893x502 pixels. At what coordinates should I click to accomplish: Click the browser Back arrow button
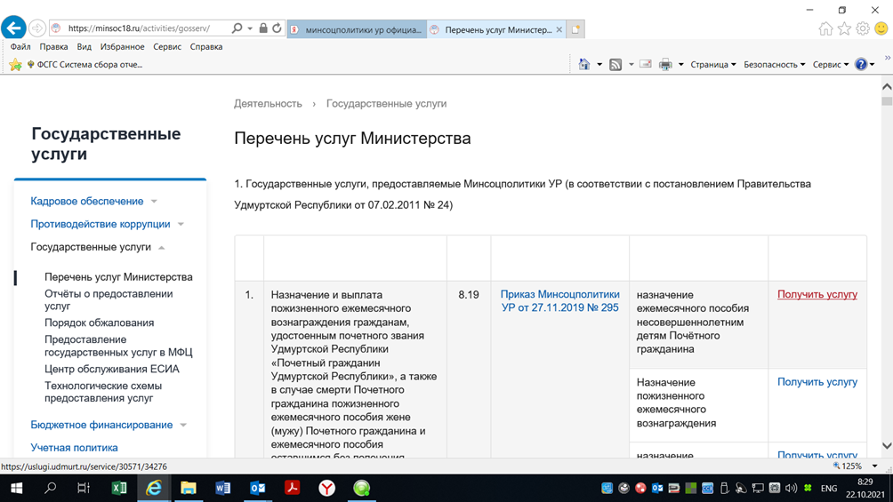tap(13, 28)
